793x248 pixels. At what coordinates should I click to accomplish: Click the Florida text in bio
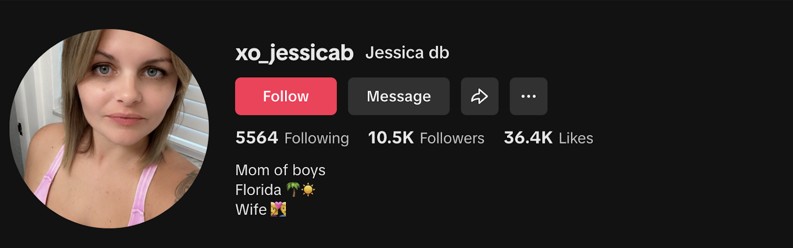(258, 190)
